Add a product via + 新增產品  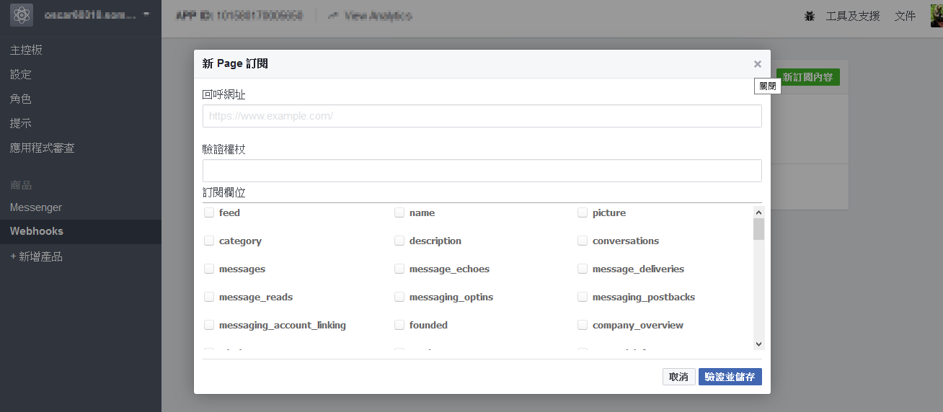[36, 256]
